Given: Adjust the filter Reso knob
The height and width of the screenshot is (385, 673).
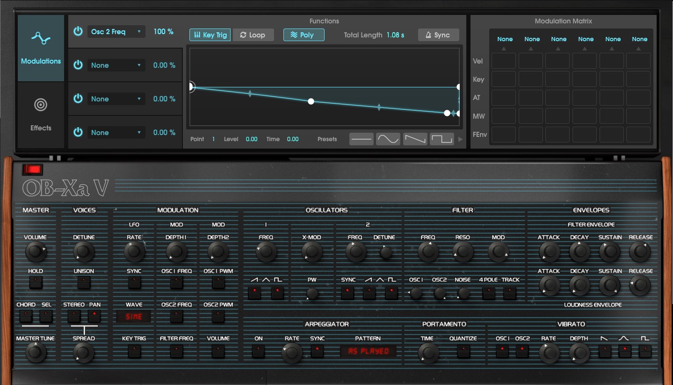Looking at the screenshot, I should pos(463,252).
